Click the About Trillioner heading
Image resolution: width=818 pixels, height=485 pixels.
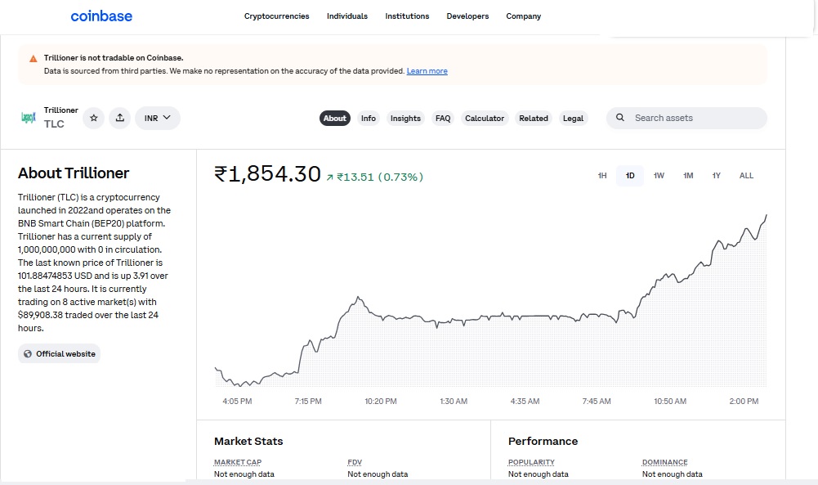[74, 173]
